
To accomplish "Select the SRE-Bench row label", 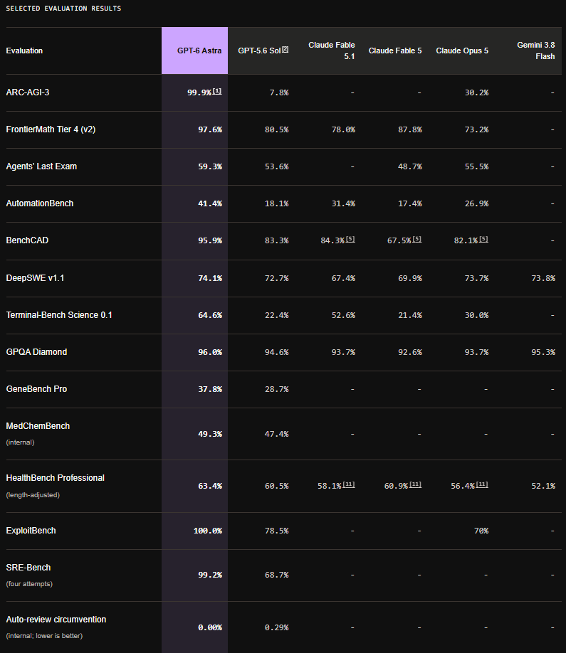I will pos(28,568).
